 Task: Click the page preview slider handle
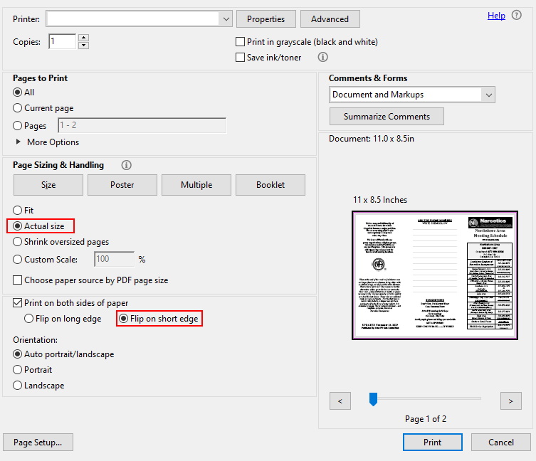(x=372, y=400)
